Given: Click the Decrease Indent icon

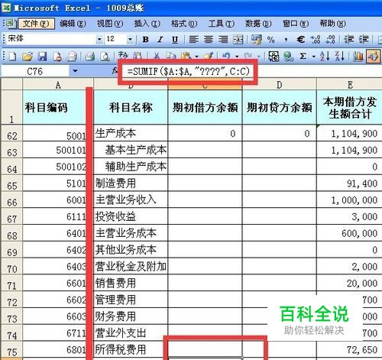Looking at the screenshot, I should click(x=348, y=40).
